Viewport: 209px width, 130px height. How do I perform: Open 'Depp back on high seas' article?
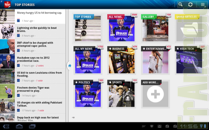[33, 118]
